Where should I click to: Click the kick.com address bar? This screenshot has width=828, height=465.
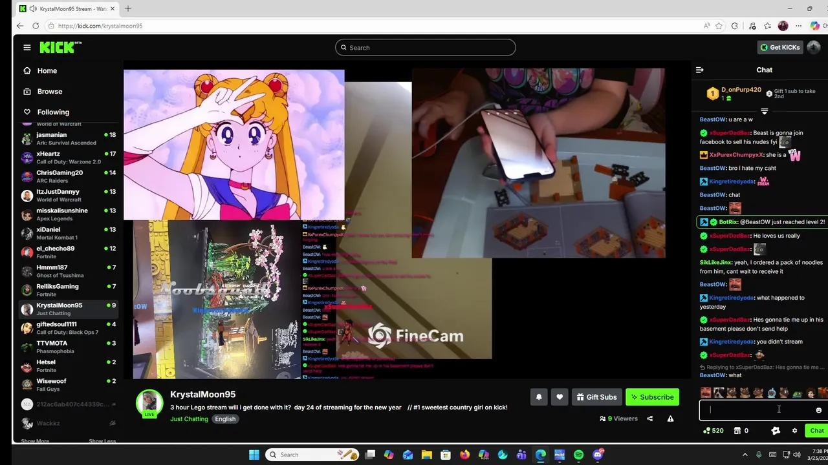click(375, 26)
